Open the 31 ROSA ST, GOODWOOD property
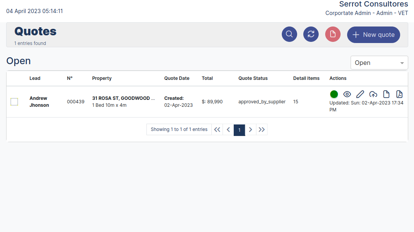Screen dimensions: 414x232 point(123,98)
